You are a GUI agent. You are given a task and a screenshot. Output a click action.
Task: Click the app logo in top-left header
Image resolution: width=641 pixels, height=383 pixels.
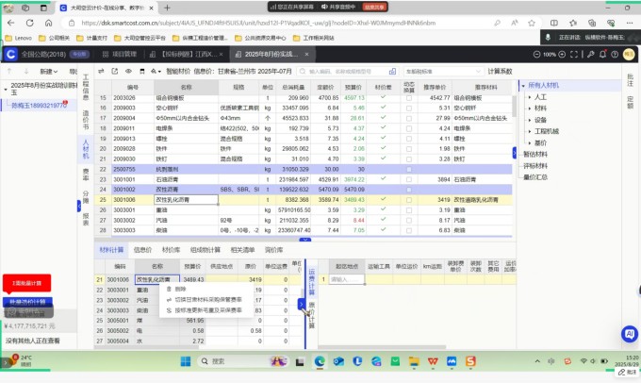[10, 55]
